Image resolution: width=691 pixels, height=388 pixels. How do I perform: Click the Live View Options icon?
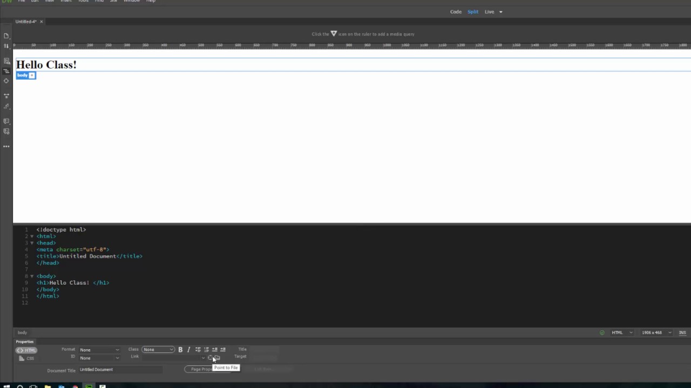tap(6, 61)
